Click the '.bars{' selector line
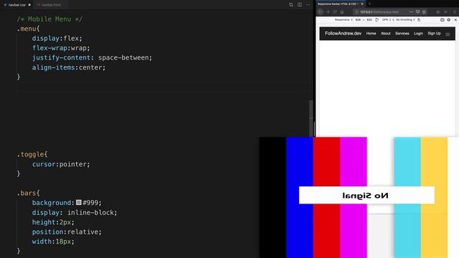459x258 pixels. click(28, 193)
